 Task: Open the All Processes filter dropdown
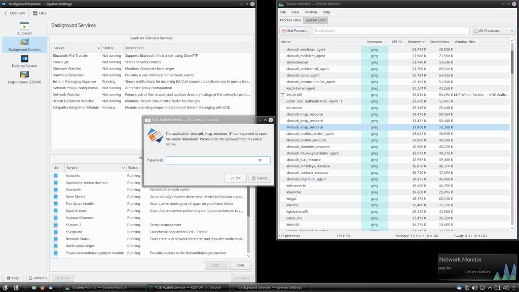tap(492, 31)
